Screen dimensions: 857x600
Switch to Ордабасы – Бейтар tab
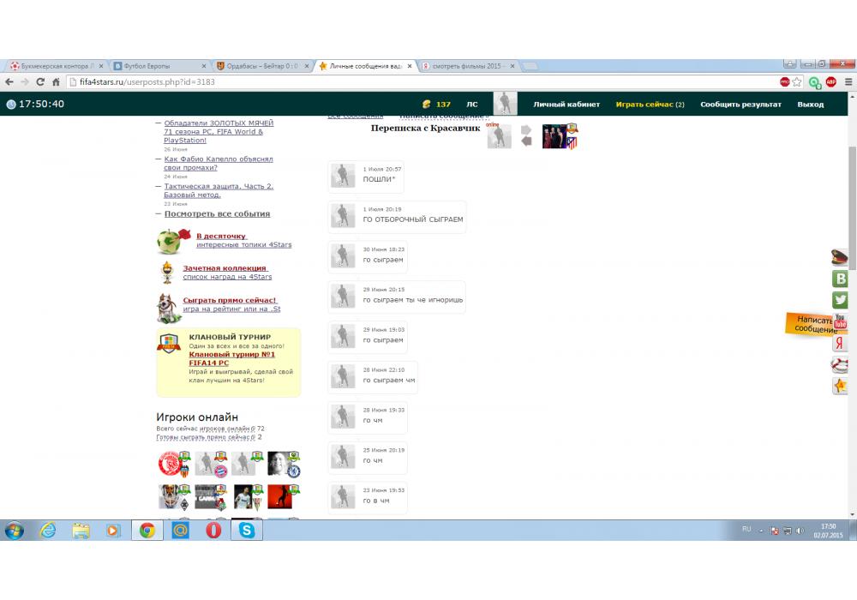click(261, 66)
